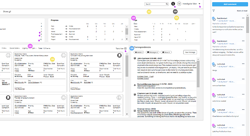Click Progress panel scroll up arrow
The image size is (250, 136).
[x=127, y=27]
